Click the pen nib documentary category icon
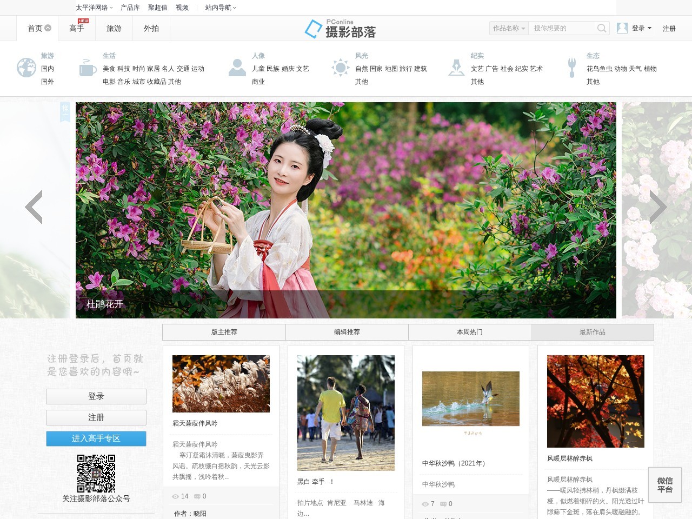 click(456, 68)
